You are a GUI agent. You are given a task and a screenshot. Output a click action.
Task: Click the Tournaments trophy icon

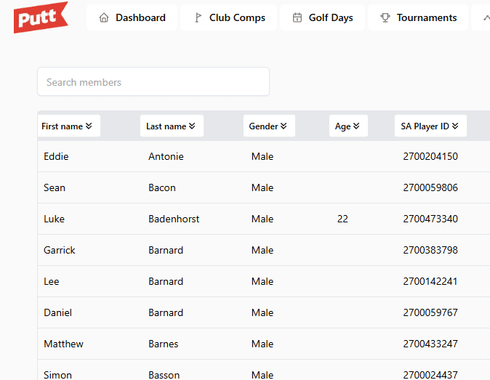[385, 17]
